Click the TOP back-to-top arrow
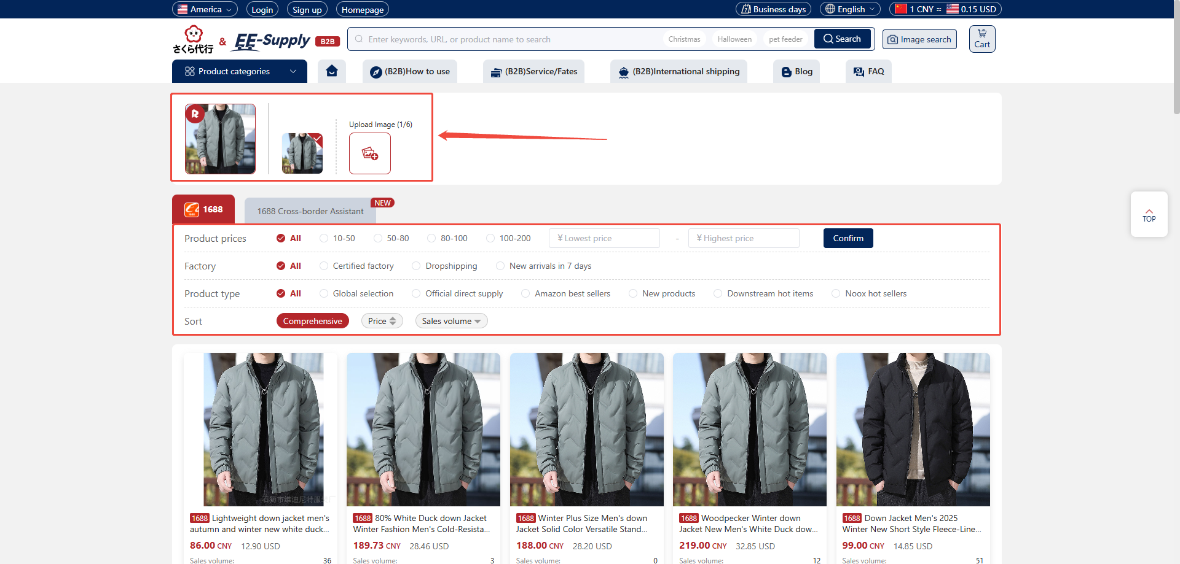The width and height of the screenshot is (1180, 564). coord(1149,214)
